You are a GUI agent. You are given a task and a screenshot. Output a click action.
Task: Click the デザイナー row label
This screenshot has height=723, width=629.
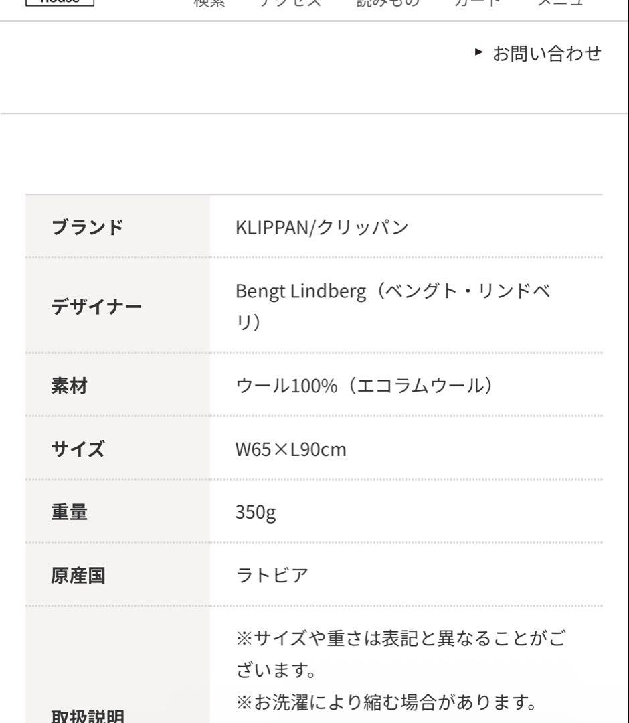[x=97, y=307]
